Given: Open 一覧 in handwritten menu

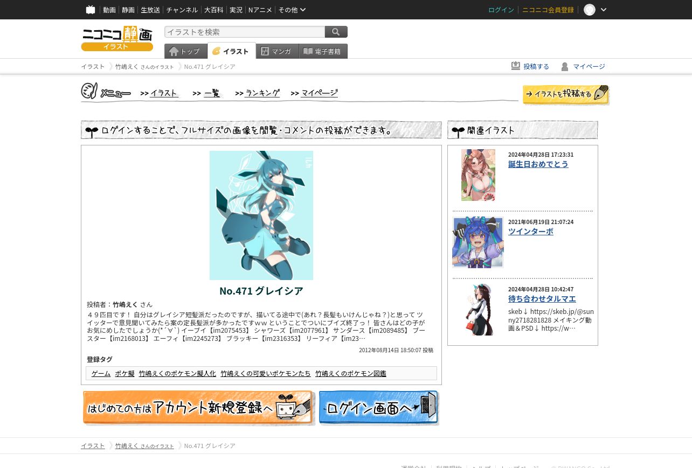Looking at the screenshot, I should click(212, 93).
